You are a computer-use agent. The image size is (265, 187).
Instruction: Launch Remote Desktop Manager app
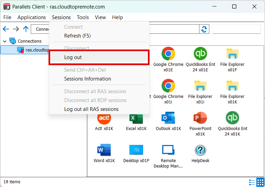tap(168, 150)
